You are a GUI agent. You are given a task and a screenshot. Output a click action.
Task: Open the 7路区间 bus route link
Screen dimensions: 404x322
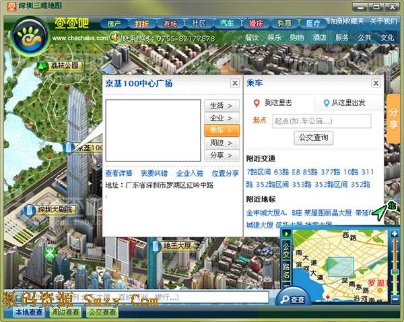tap(259, 172)
